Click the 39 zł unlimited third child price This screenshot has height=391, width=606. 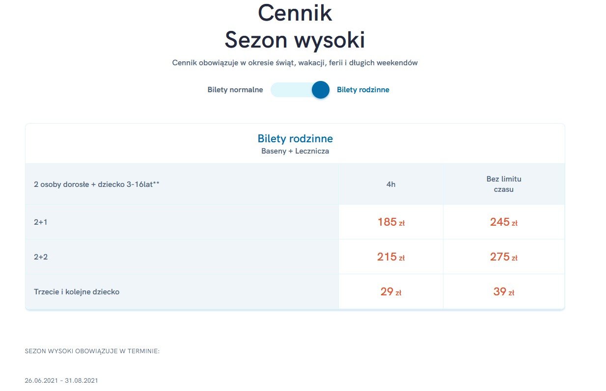coord(504,292)
